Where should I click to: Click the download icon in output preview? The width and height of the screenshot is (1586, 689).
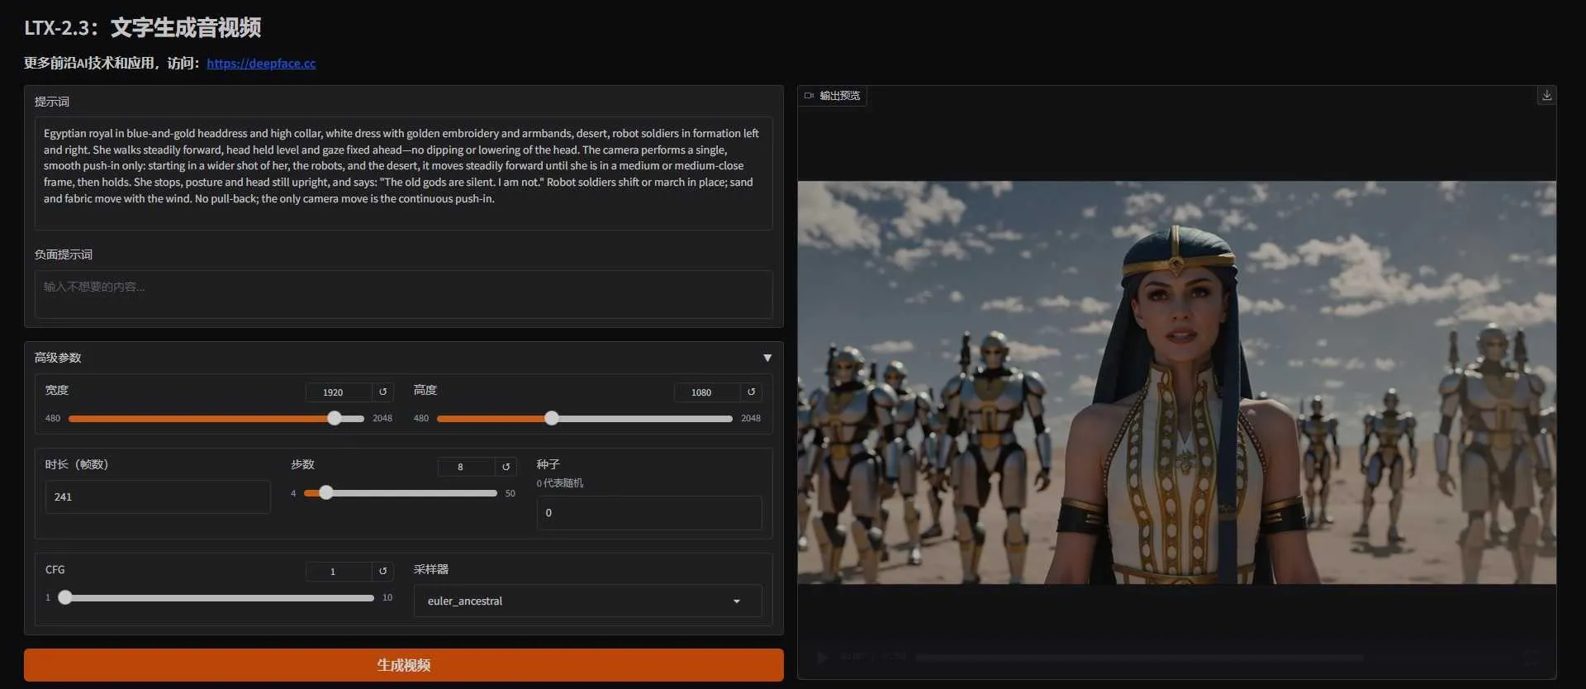pos(1546,95)
